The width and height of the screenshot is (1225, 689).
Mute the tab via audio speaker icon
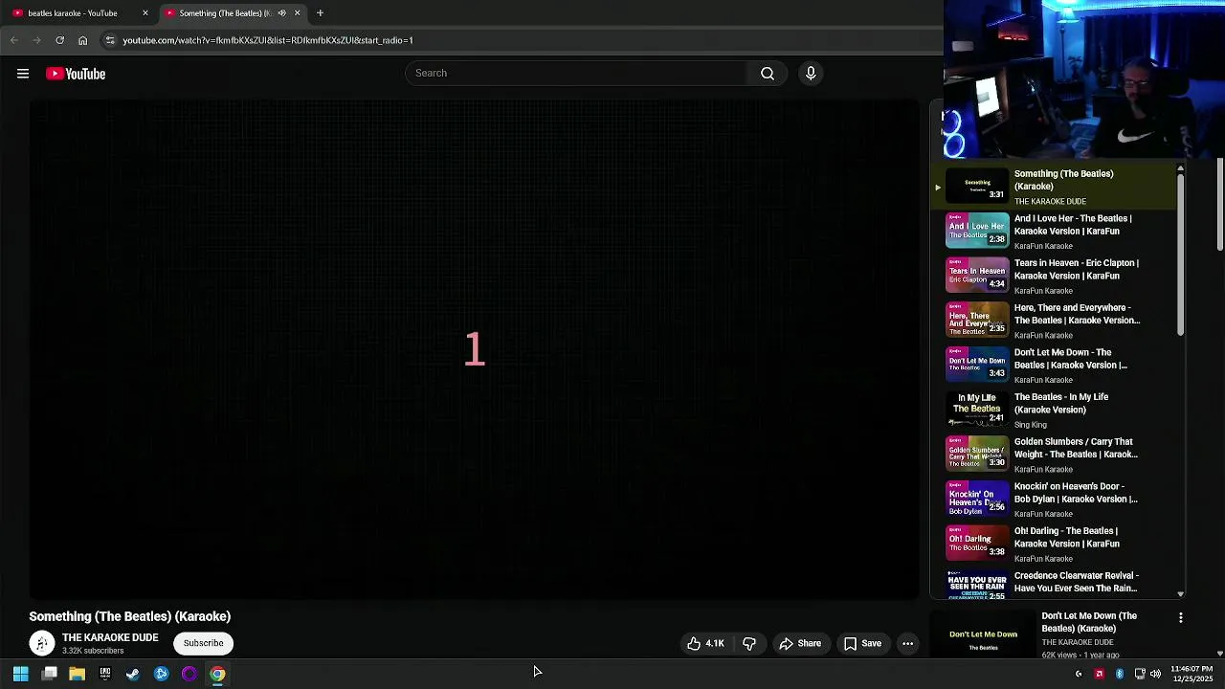tap(281, 13)
